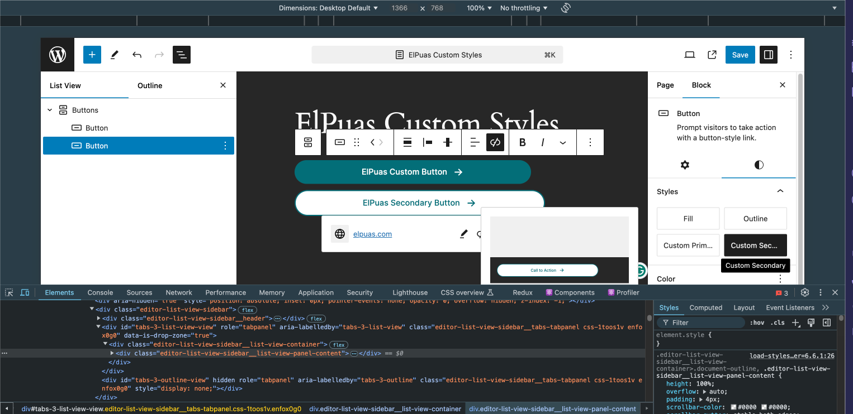
Task: Toggle the DevTools device toolbar icon
Action: point(25,292)
